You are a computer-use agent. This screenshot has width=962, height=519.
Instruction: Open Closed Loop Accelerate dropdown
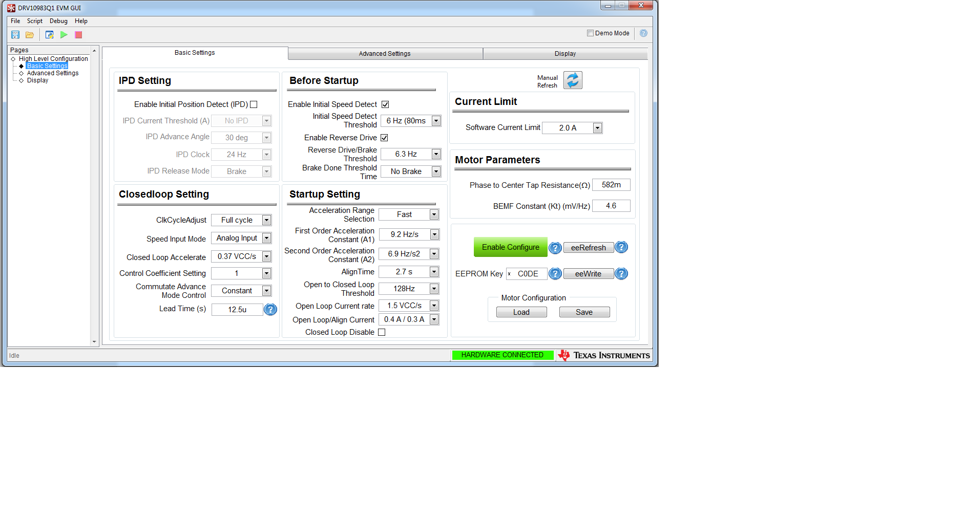pyautogui.click(x=241, y=256)
